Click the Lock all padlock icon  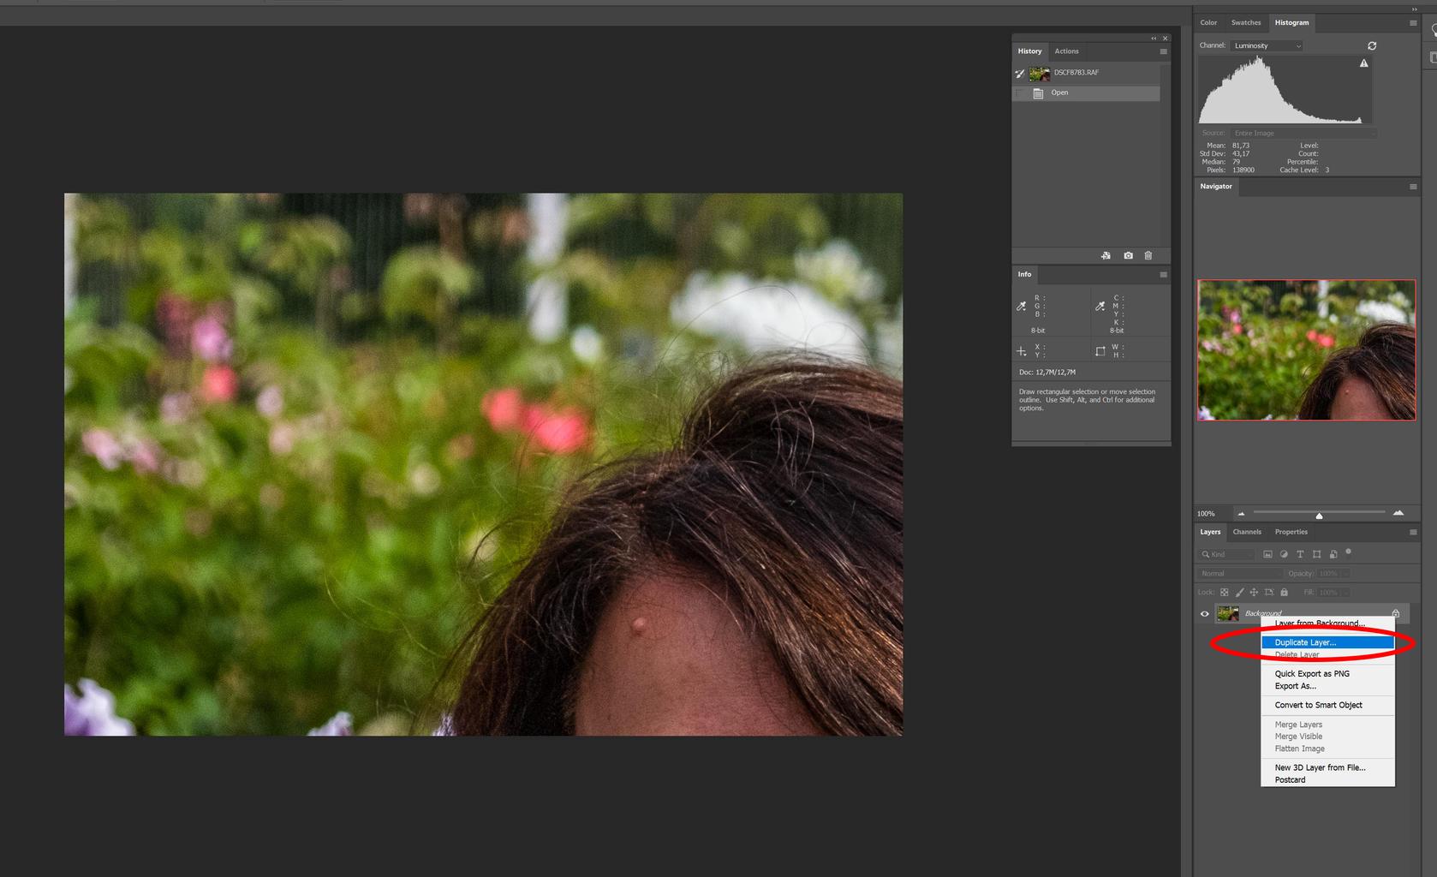1284,593
